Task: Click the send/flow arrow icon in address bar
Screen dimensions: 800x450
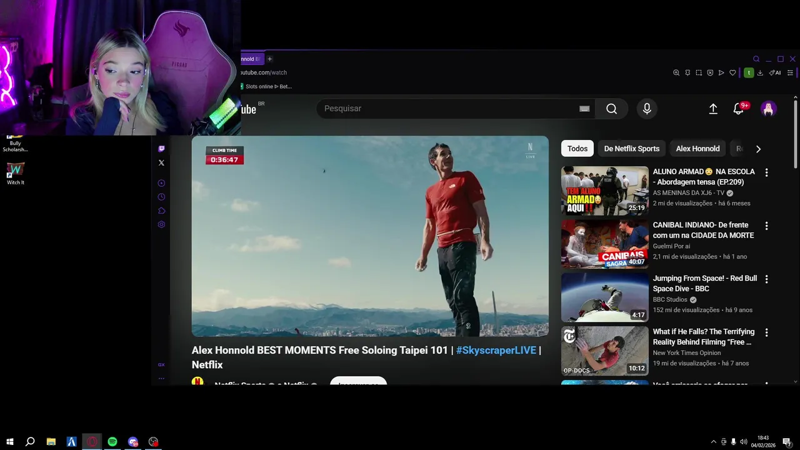Action: [x=721, y=72]
